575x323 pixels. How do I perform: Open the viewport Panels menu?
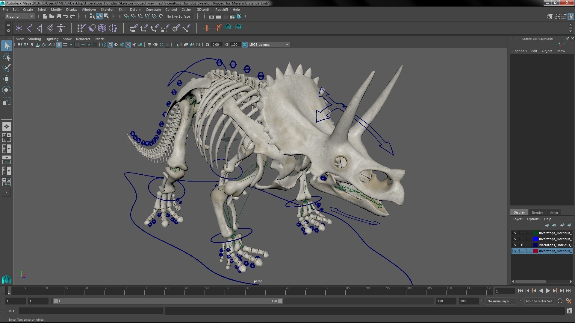pos(99,39)
